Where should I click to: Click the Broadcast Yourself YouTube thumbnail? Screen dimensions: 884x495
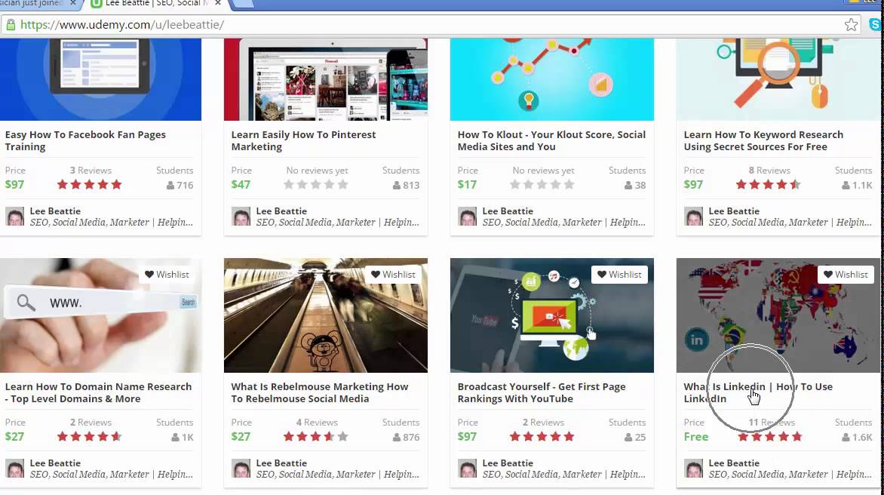pyautogui.click(x=552, y=315)
